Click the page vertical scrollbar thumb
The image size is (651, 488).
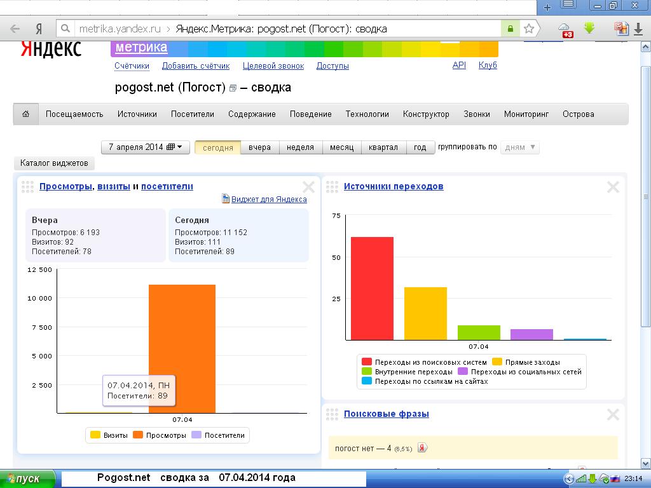pyautogui.click(x=646, y=196)
